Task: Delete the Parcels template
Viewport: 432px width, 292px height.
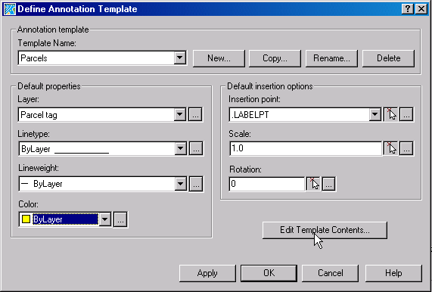Action: pos(388,58)
